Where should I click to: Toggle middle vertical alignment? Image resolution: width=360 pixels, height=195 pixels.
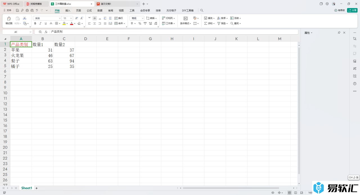pos(94,18)
